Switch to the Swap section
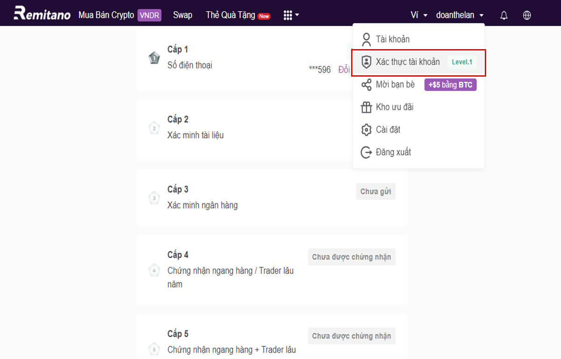The width and height of the screenshot is (561, 359). (x=182, y=14)
